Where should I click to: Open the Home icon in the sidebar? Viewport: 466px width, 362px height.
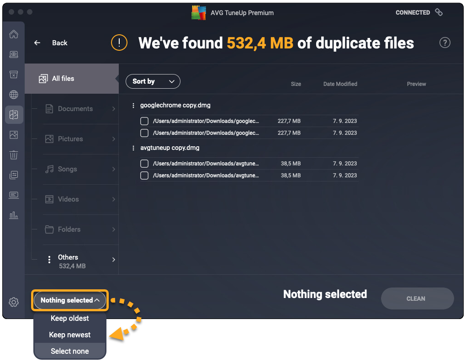pos(14,34)
